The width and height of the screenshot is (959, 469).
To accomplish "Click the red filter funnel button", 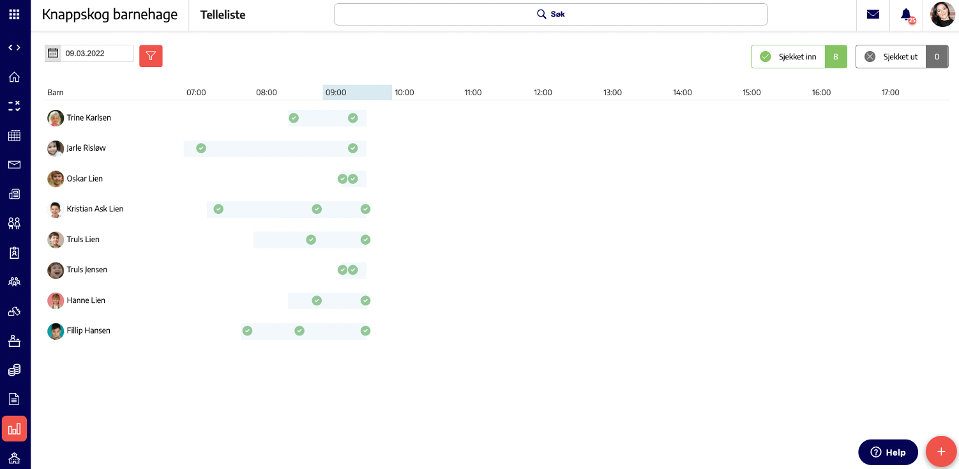I will click(151, 56).
